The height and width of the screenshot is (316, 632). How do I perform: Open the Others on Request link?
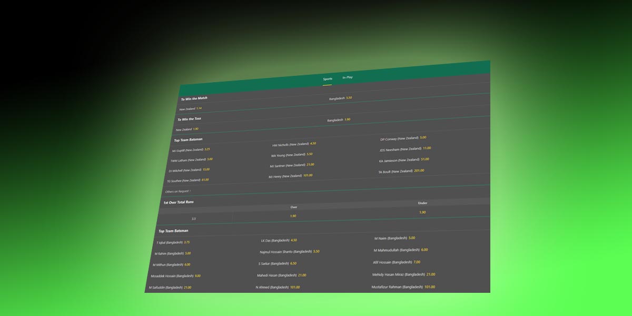(178, 191)
